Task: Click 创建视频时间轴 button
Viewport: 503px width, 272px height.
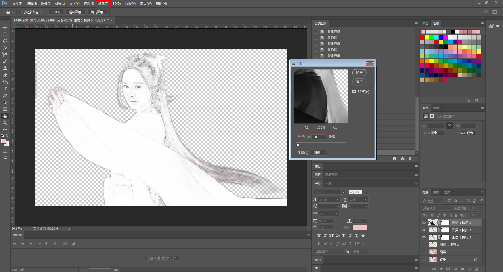Action: [158, 258]
